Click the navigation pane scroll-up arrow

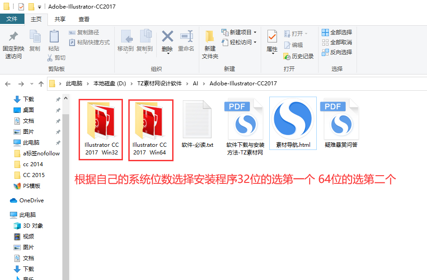click(66, 98)
